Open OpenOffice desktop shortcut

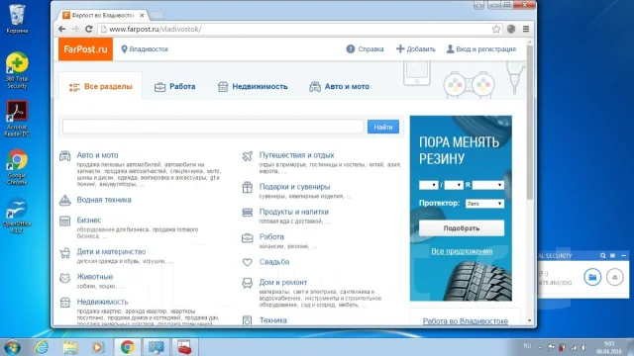click(x=17, y=216)
